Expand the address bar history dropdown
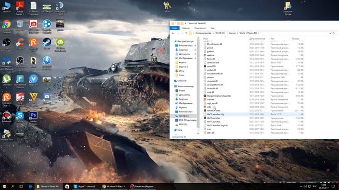This screenshot has width=339, height=190. coord(330,33)
